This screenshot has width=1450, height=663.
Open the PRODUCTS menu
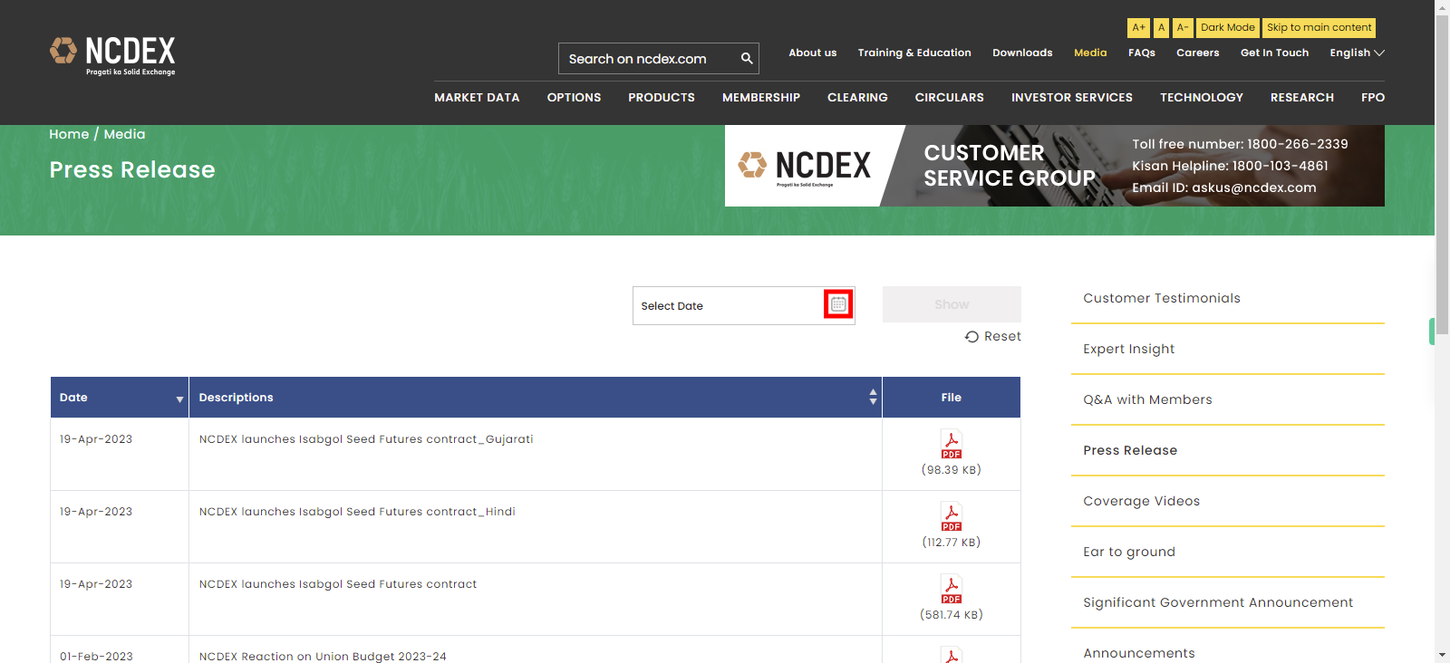[662, 98]
